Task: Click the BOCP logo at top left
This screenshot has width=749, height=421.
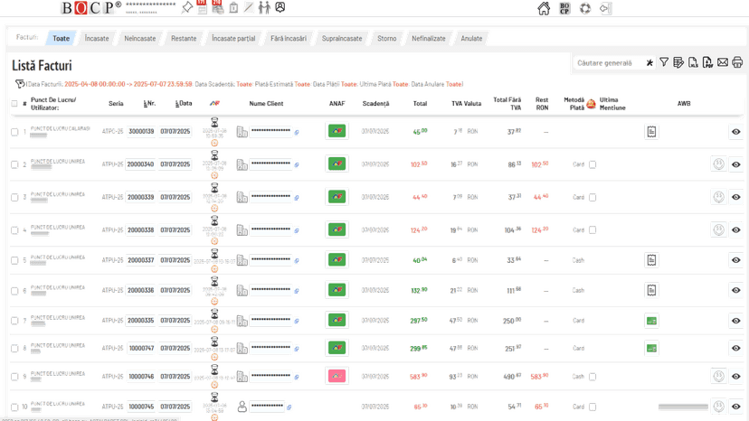Action: point(90,7)
